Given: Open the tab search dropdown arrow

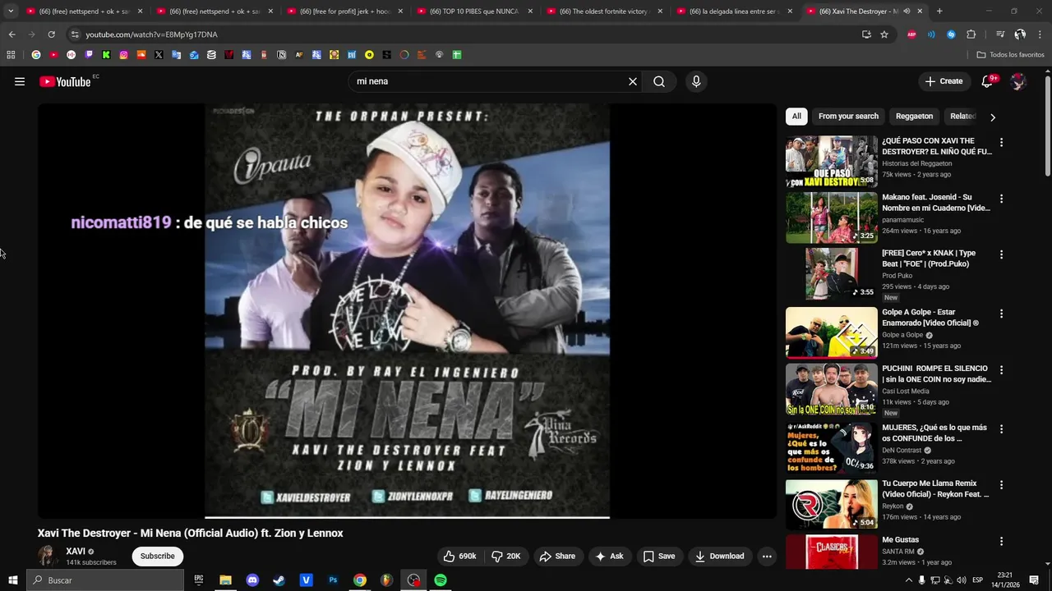Looking at the screenshot, I should coord(11,11).
